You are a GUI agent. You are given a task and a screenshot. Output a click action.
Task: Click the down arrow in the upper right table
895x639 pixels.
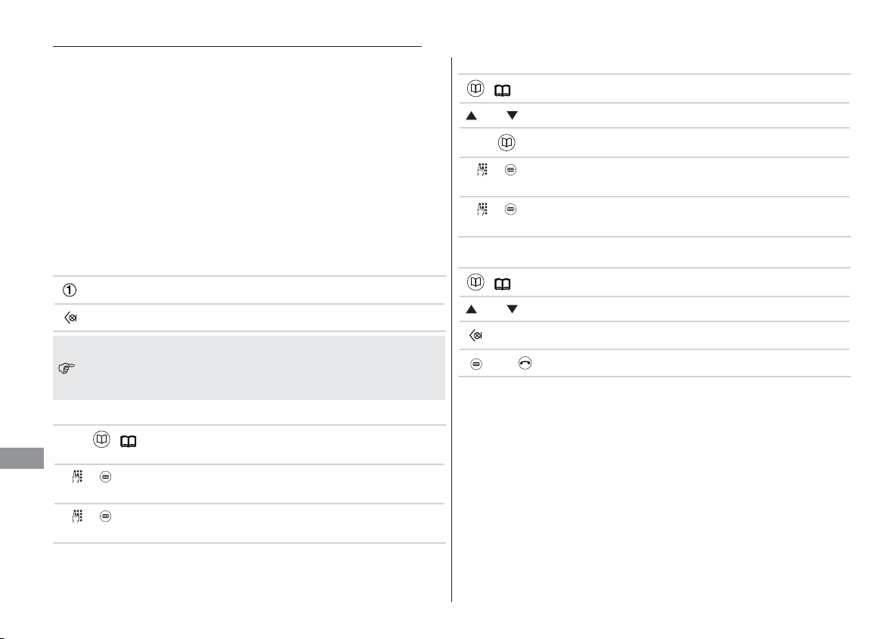512,116
